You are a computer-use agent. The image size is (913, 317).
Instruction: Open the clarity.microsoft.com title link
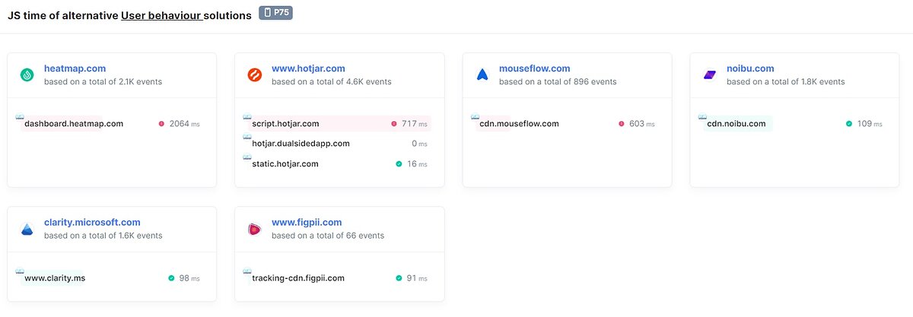[x=92, y=223]
